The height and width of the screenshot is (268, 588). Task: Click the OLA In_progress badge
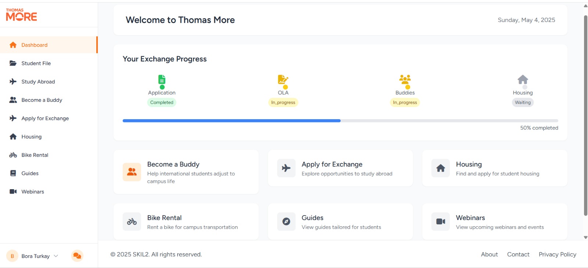click(283, 102)
